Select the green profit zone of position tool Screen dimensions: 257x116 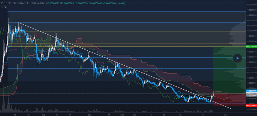click(229, 70)
